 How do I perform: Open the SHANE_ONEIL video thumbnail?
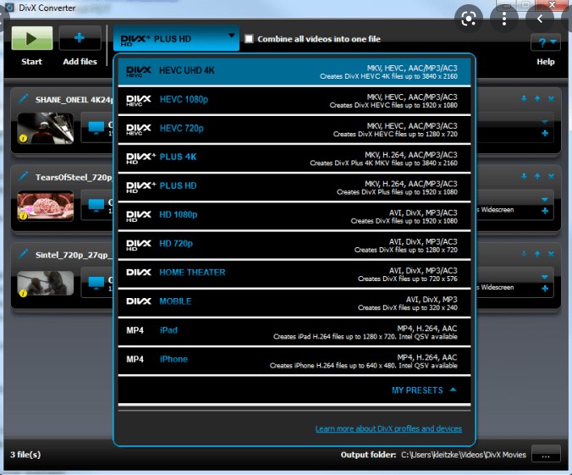pyautogui.click(x=45, y=128)
